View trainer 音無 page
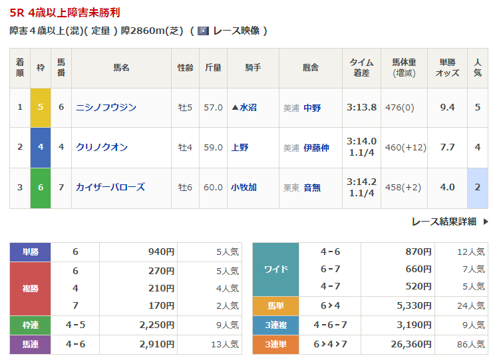This screenshot has width=499, height=360. [x=312, y=188]
